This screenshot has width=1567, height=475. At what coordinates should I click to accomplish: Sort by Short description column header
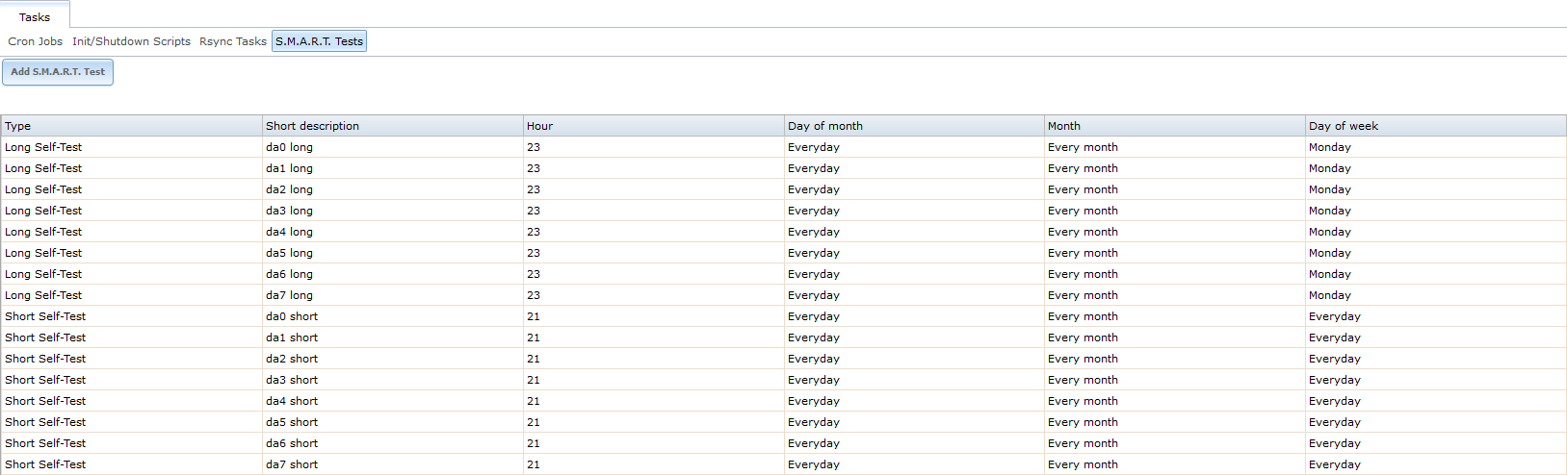[x=393, y=126]
